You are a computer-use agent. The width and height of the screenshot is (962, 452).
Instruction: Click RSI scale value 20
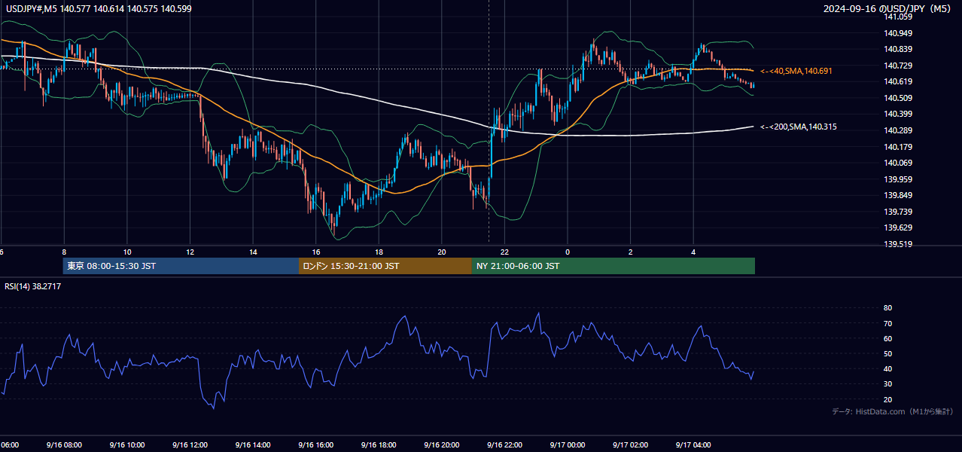pos(887,399)
